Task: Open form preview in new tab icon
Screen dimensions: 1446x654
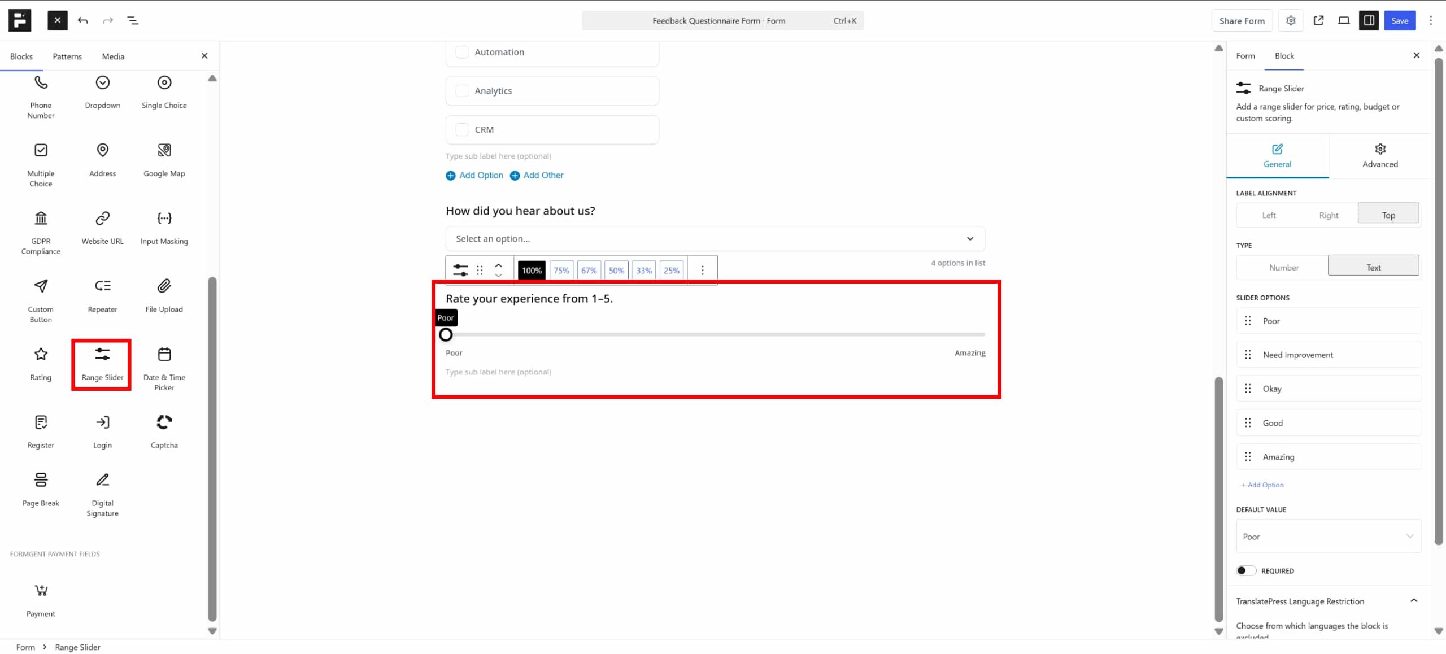Action: (x=1318, y=20)
